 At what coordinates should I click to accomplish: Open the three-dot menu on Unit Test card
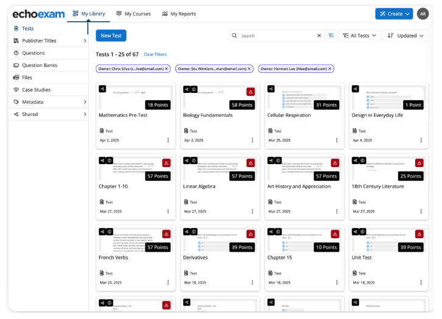tap(421, 283)
